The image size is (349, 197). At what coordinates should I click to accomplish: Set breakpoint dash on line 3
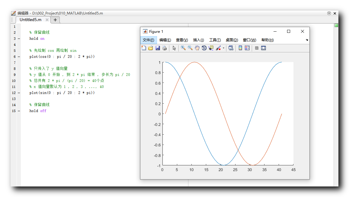tap(19, 39)
